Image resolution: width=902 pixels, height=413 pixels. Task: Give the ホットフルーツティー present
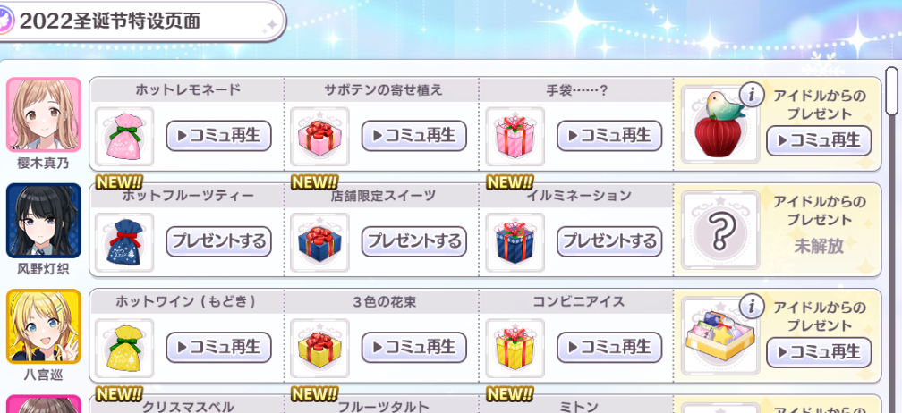tap(218, 241)
